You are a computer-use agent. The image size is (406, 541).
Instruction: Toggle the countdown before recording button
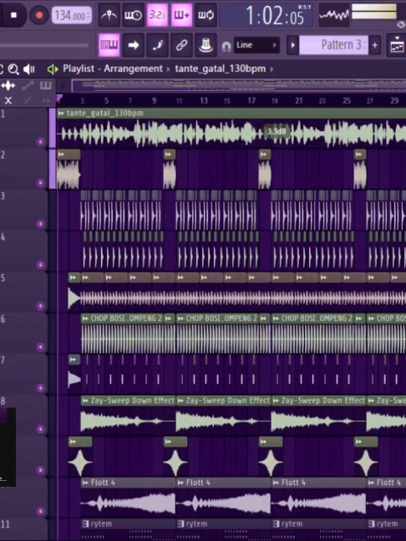[x=157, y=15]
